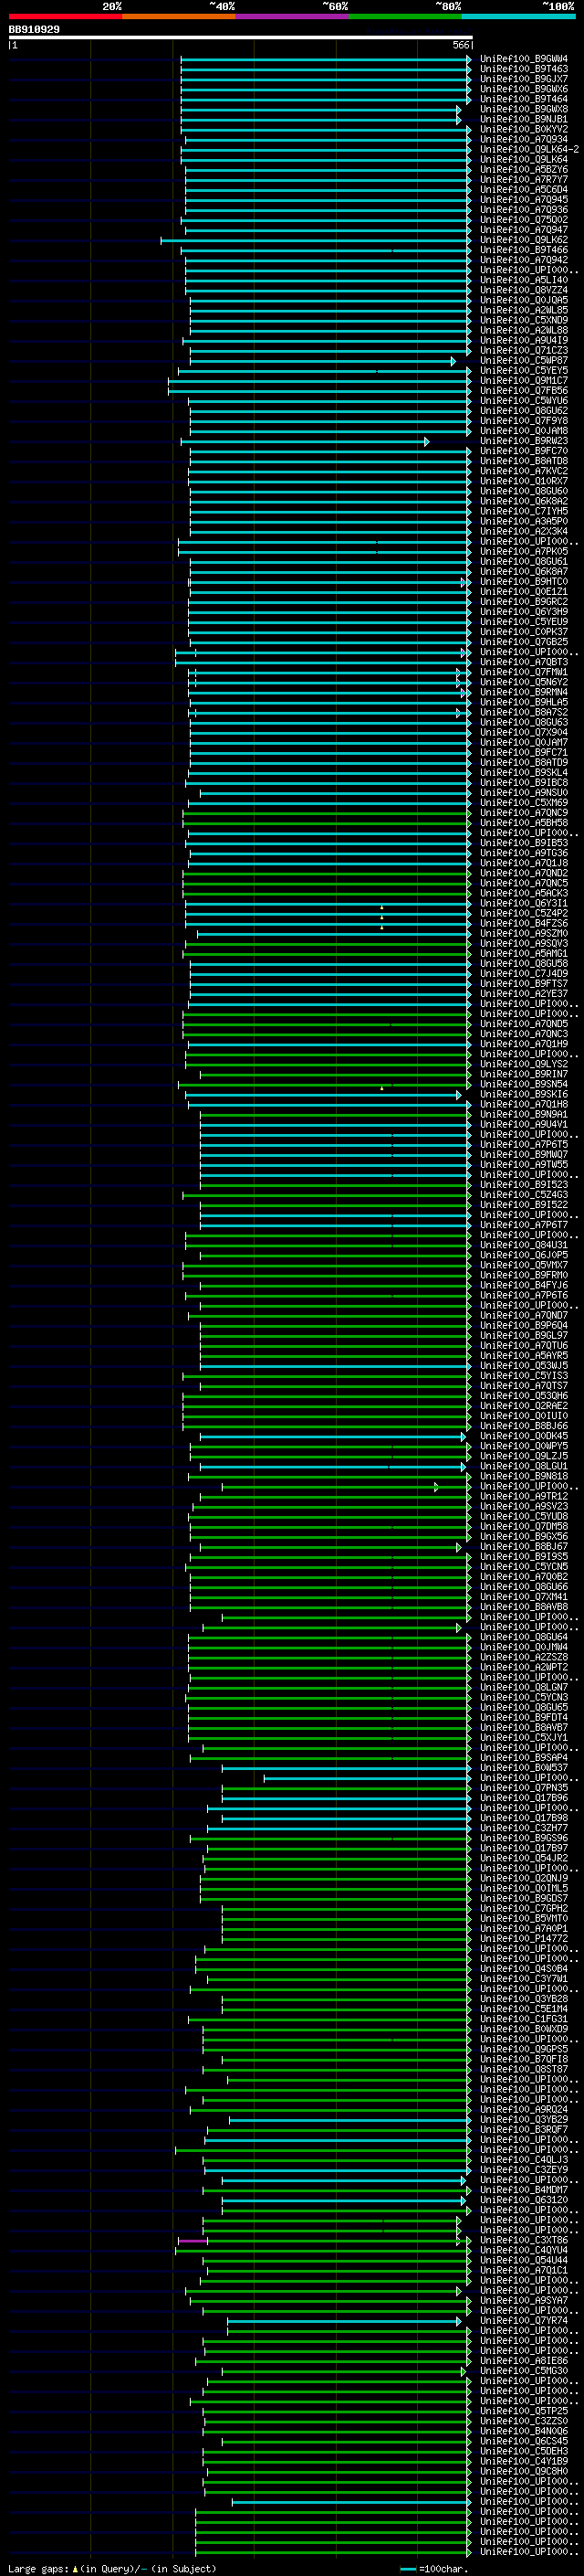Screen dimensions: 584x2576
Task: Select hit label UniRef100_B0W537
Action: tap(524, 1767)
